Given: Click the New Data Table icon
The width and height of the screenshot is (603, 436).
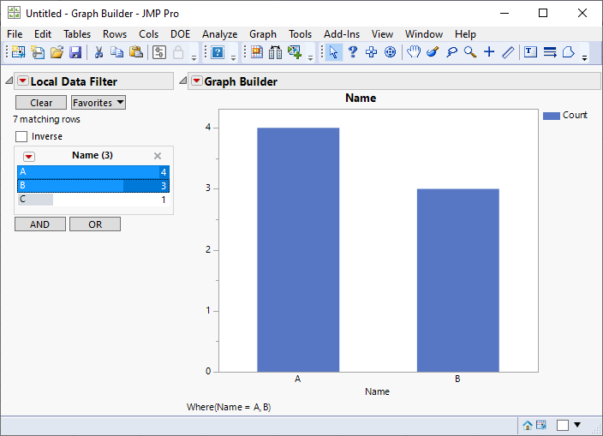Looking at the screenshot, I should pyautogui.click(x=18, y=52).
